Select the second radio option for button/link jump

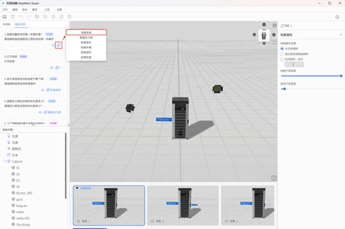282,54
